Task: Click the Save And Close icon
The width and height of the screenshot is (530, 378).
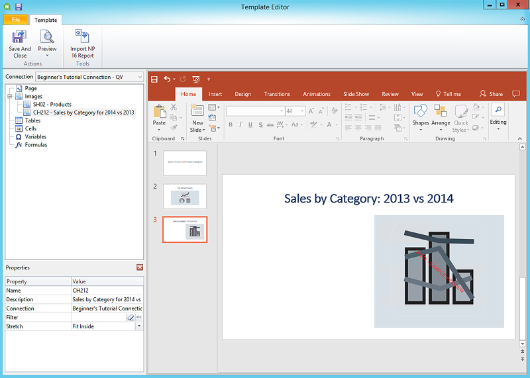Action: [x=19, y=37]
